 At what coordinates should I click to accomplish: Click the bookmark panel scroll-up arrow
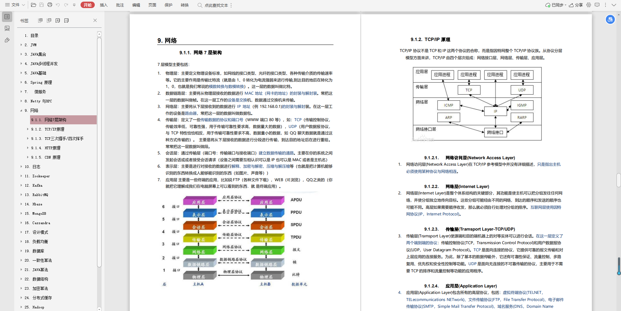coord(99,34)
